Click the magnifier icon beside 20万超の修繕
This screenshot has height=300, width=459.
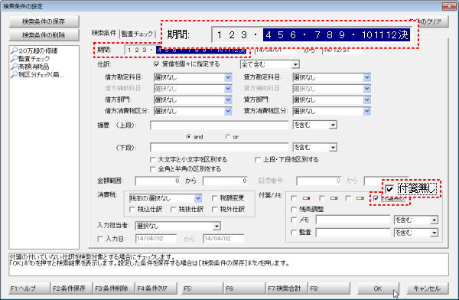coord(14,51)
